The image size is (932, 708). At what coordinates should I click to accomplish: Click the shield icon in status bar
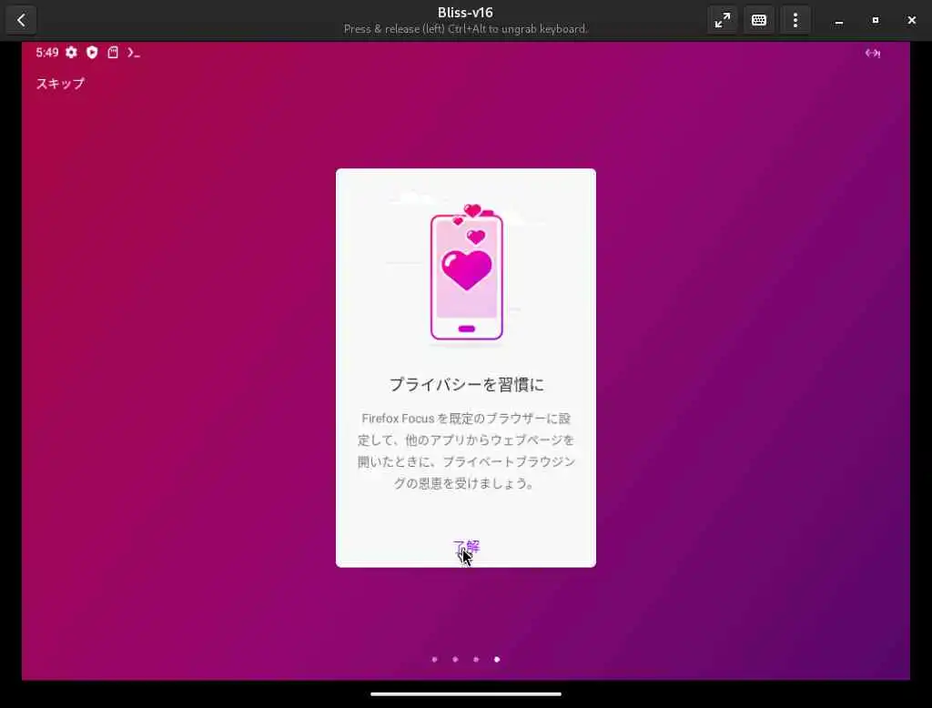click(92, 52)
